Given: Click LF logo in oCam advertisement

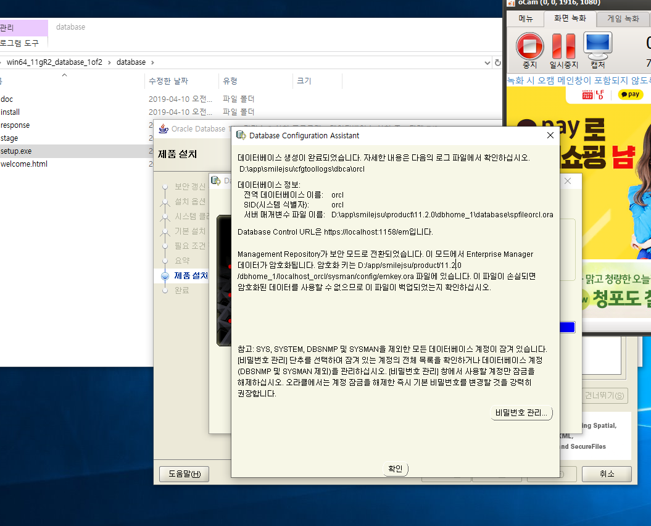Looking at the screenshot, I should pos(600,94).
